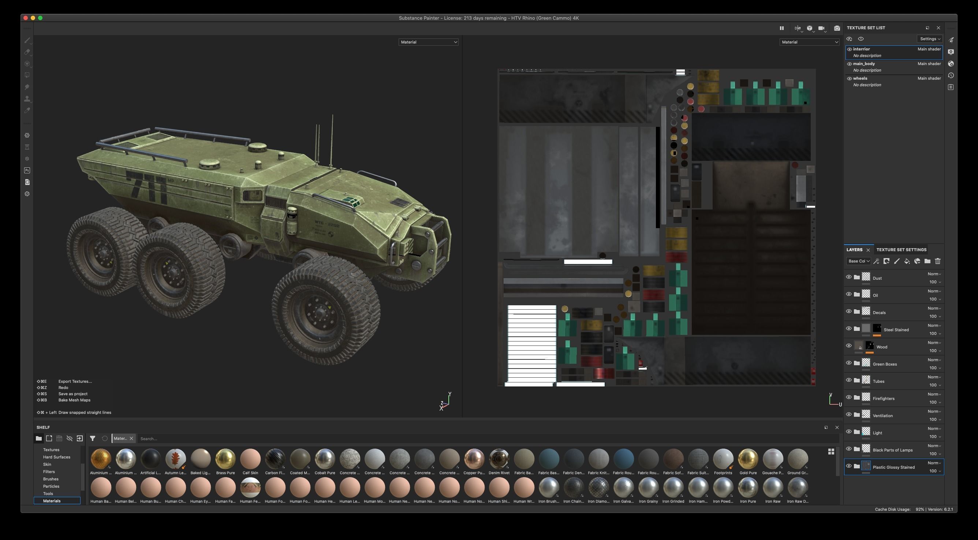The image size is (978, 540).
Task: Select the Polygon Fill tool
Action: (27, 75)
